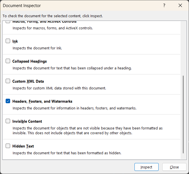Tick the Hidden Text checkbox
The width and height of the screenshot is (189, 174).
click(x=8, y=146)
